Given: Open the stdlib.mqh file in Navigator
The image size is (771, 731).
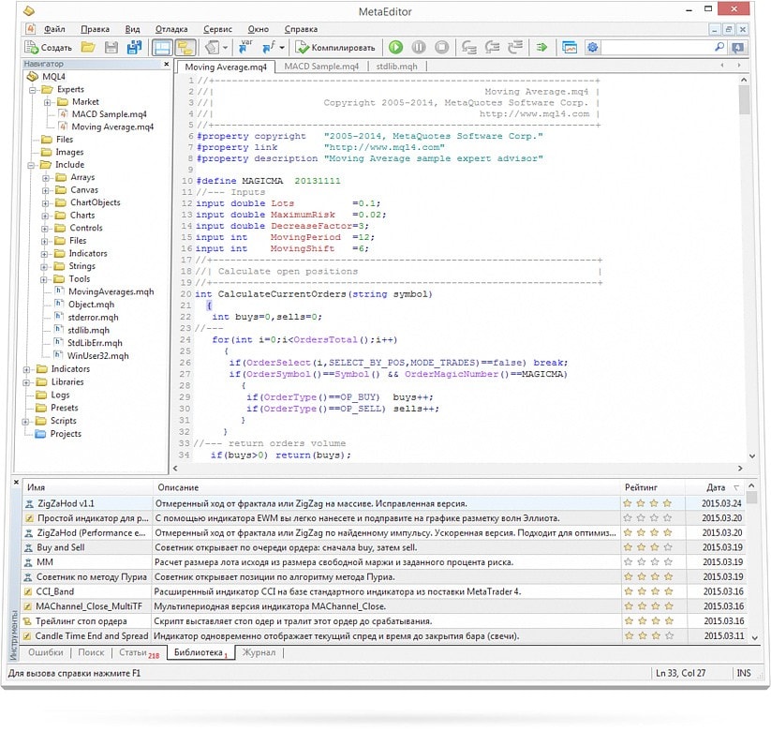Looking at the screenshot, I should coord(88,330).
